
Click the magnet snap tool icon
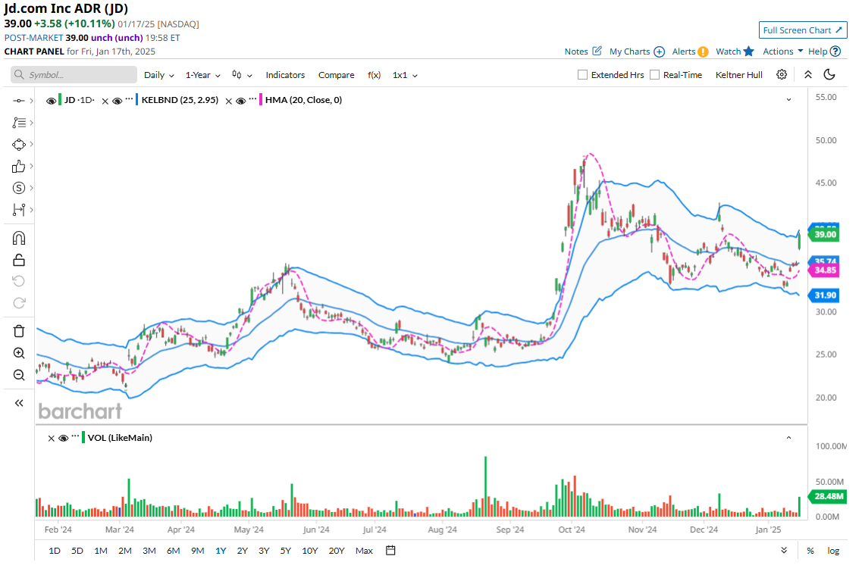tap(19, 238)
